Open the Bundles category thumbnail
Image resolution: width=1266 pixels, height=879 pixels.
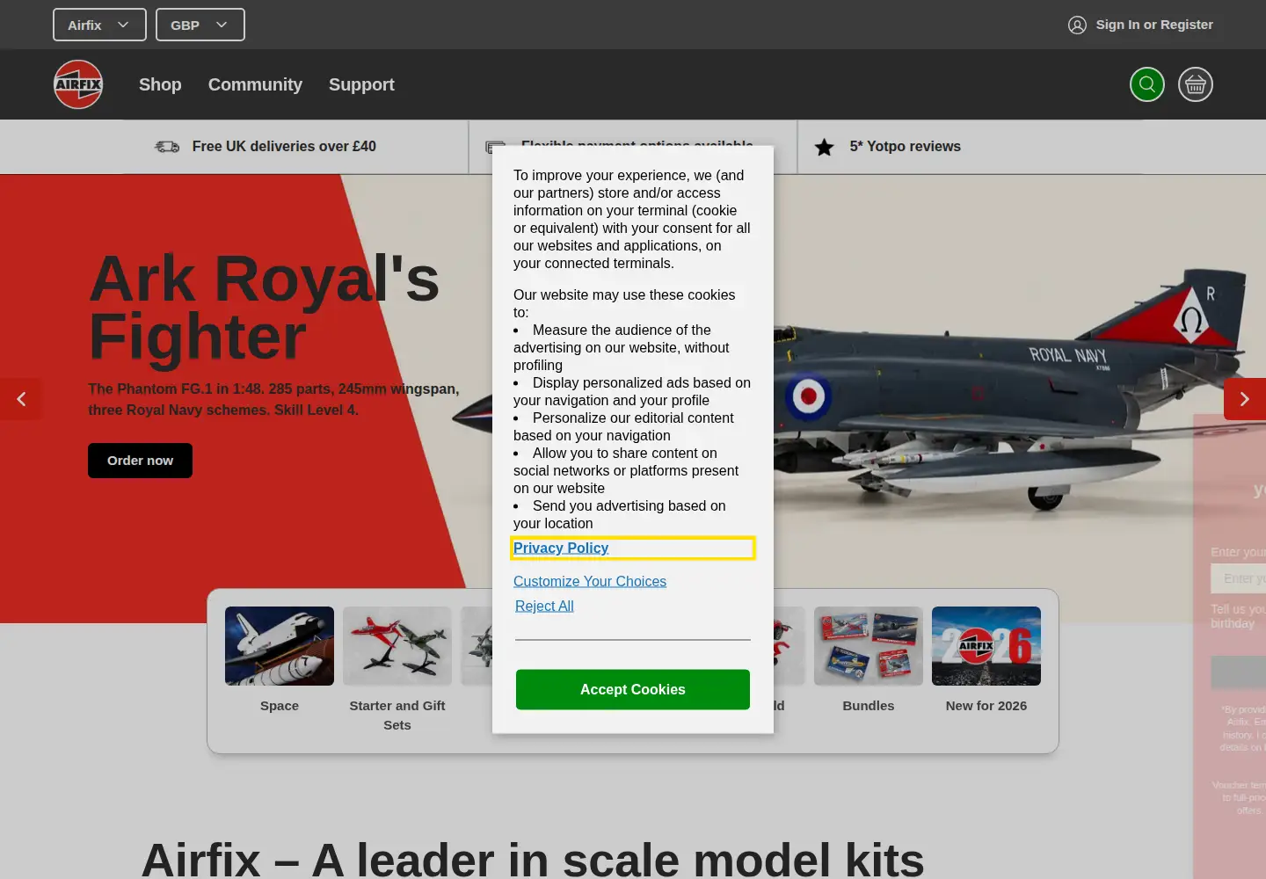pyautogui.click(x=869, y=646)
